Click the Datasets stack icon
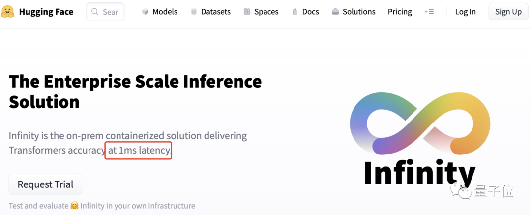The height and width of the screenshot is (215, 531). click(194, 12)
